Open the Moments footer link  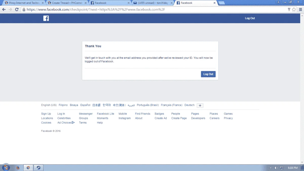pyautogui.click(x=103, y=118)
